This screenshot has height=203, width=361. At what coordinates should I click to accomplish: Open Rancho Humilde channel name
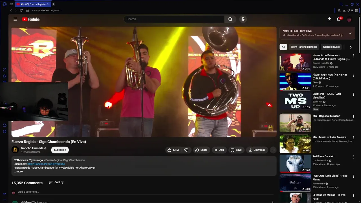coord(32,148)
